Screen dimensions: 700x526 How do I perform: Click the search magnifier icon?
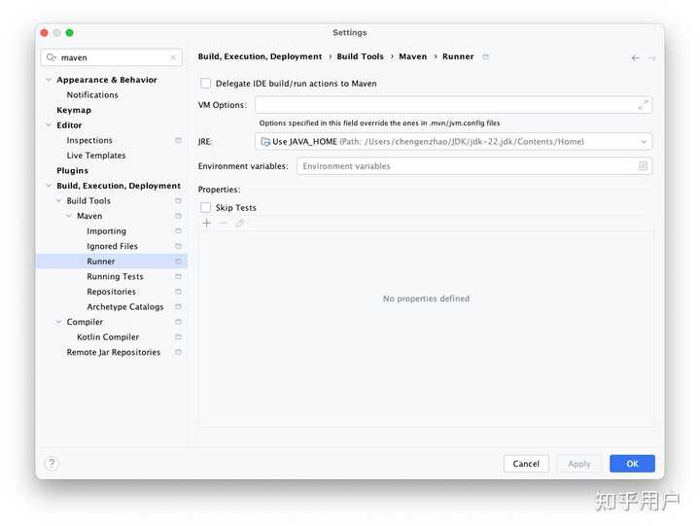tap(52, 58)
